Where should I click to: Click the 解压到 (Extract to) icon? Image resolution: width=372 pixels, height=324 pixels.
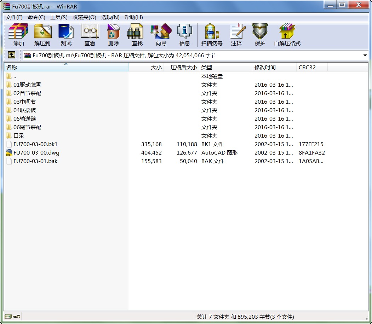pyautogui.click(x=42, y=35)
